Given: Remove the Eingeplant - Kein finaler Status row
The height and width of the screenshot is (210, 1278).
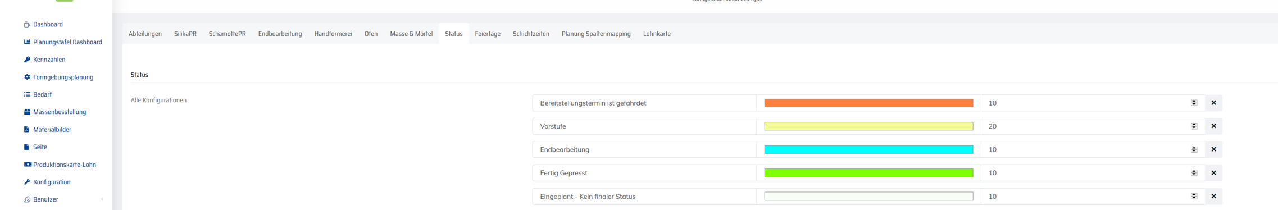Looking at the screenshot, I should pos(1213,197).
